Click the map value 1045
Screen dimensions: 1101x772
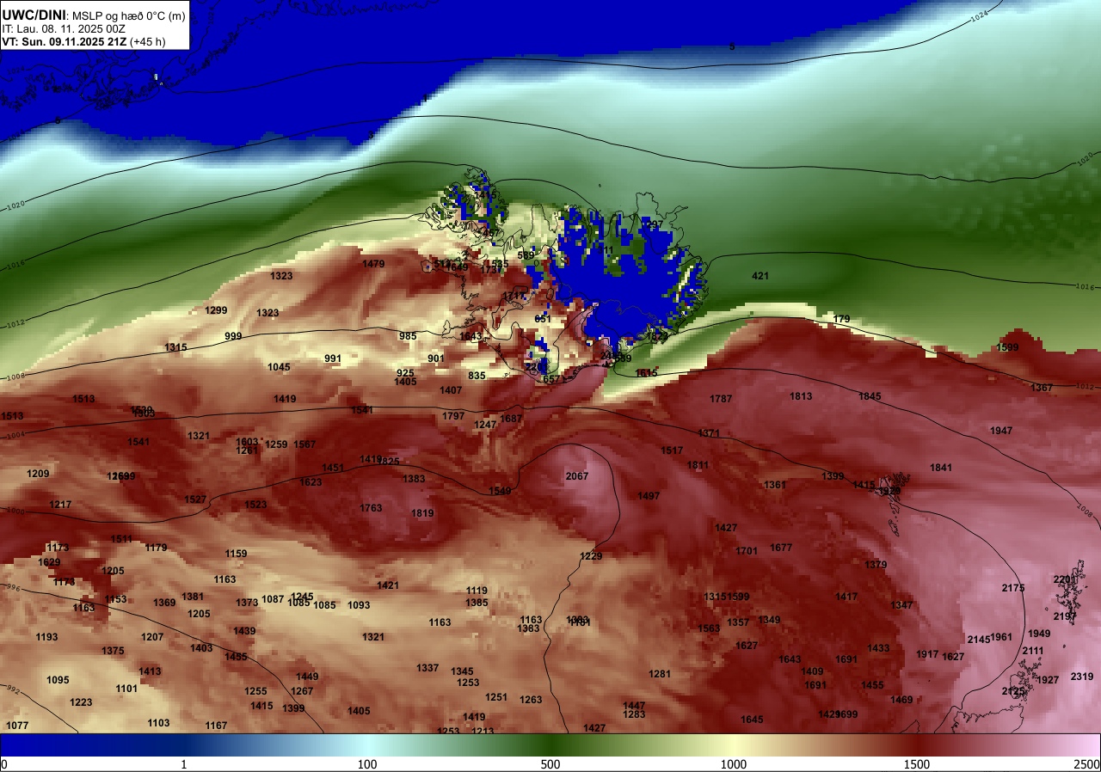(279, 367)
